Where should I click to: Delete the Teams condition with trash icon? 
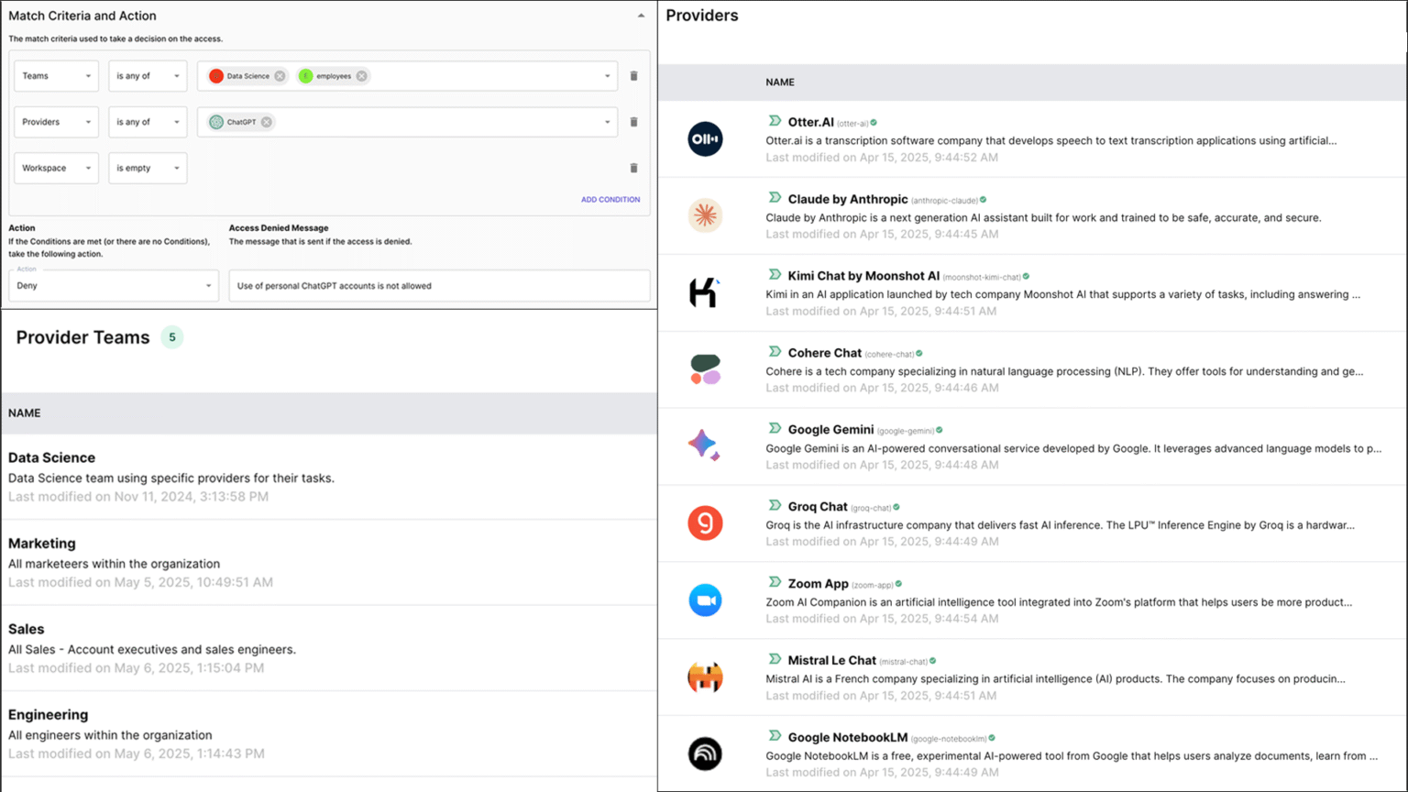pyautogui.click(x=633, y=76)
